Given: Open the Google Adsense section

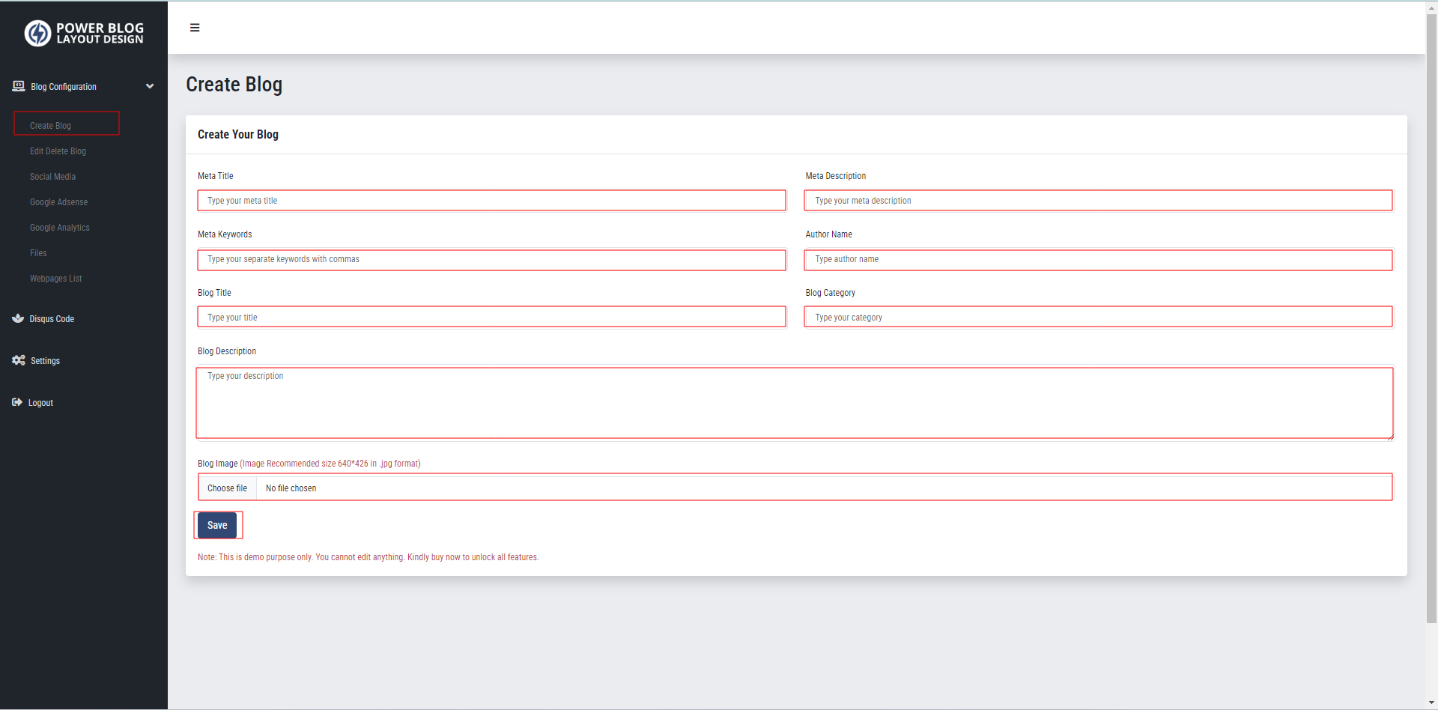Looking at the screenshot, I should coord(58,201).
